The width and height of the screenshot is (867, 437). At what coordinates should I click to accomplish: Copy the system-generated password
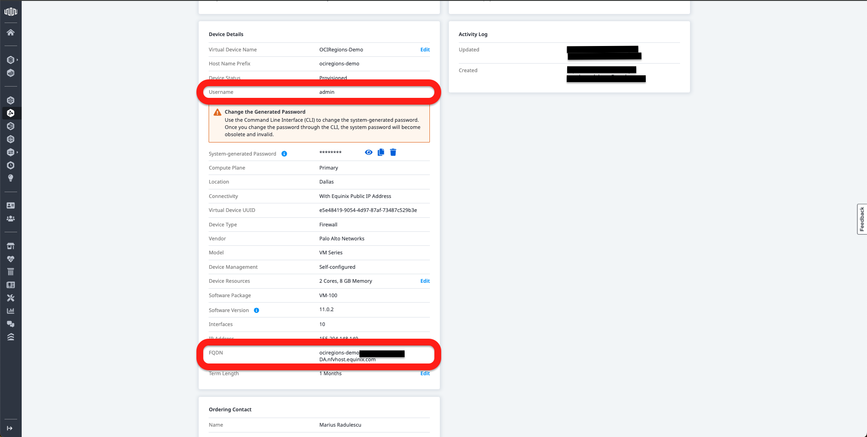click(x=381, y=152)
